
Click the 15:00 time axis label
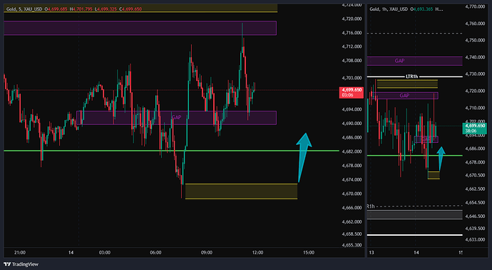pos(309,252)
